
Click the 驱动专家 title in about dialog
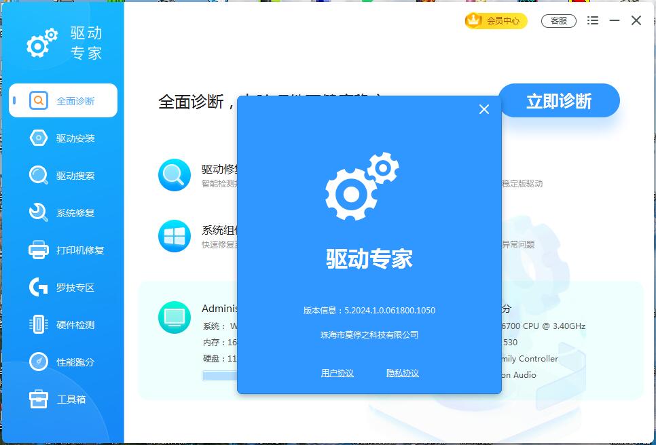(369, 258)
